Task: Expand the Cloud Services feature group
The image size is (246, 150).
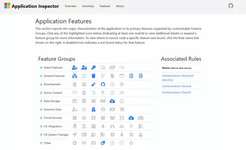Action: 41,118
